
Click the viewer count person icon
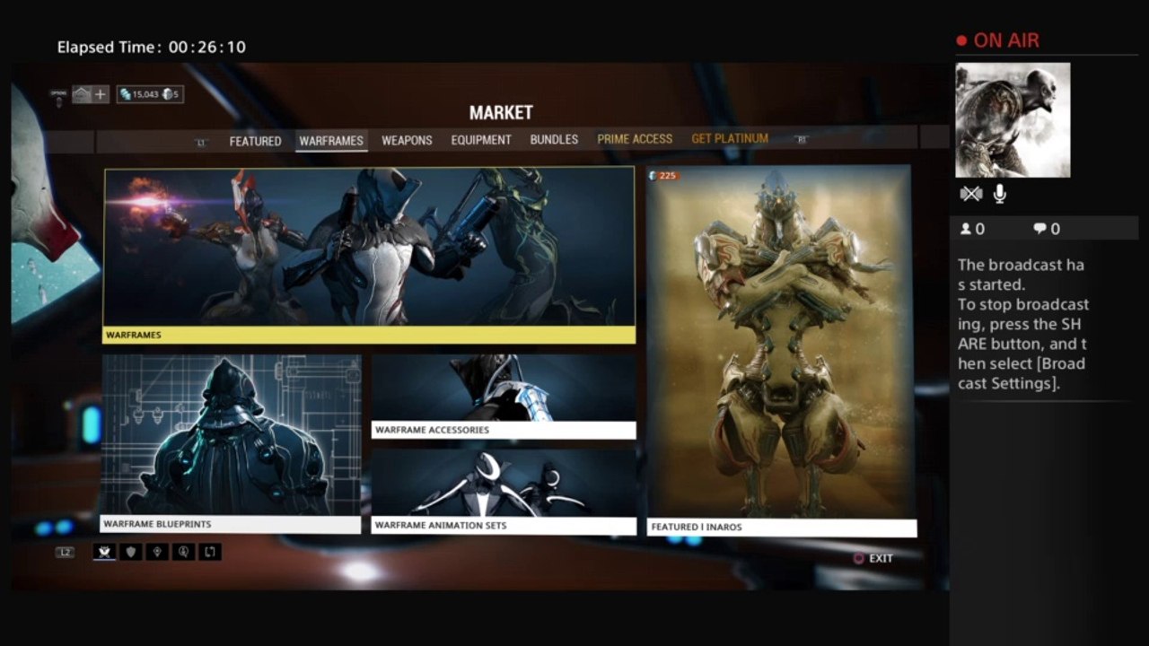click(x=966, y=229)
